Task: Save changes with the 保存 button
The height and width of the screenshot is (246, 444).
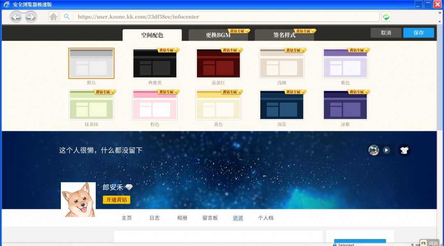Action: pos(419,32)
